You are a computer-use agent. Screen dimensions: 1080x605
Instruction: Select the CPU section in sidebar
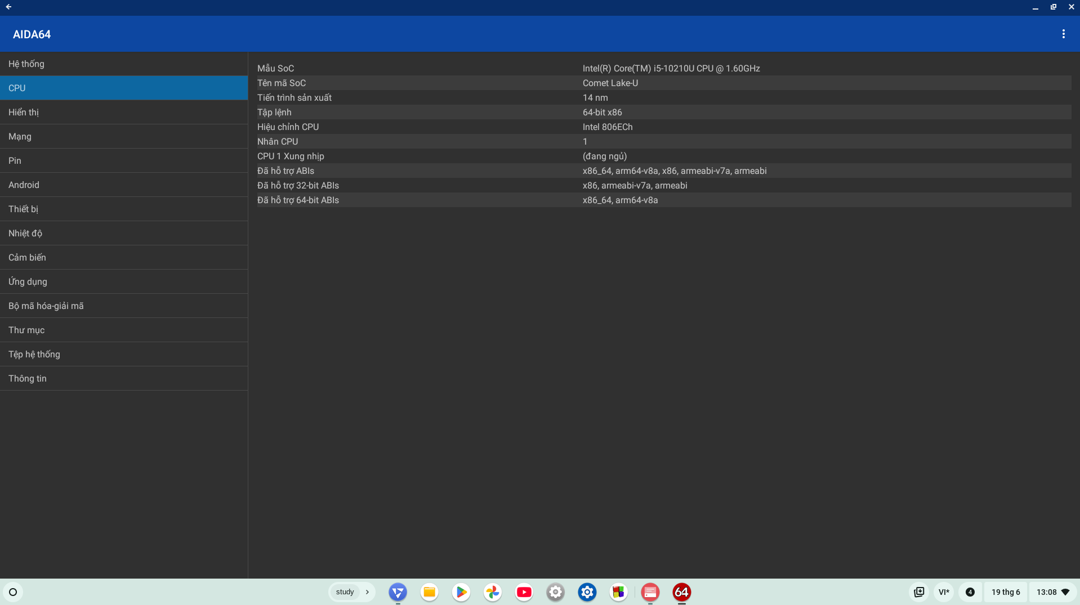click(x=124, y=88)
